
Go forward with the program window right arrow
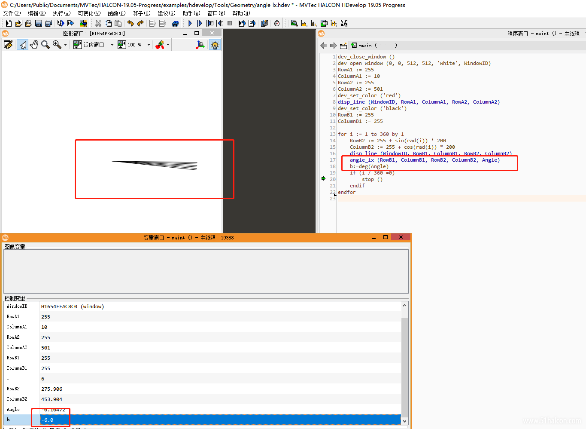[x=333, y=46]
